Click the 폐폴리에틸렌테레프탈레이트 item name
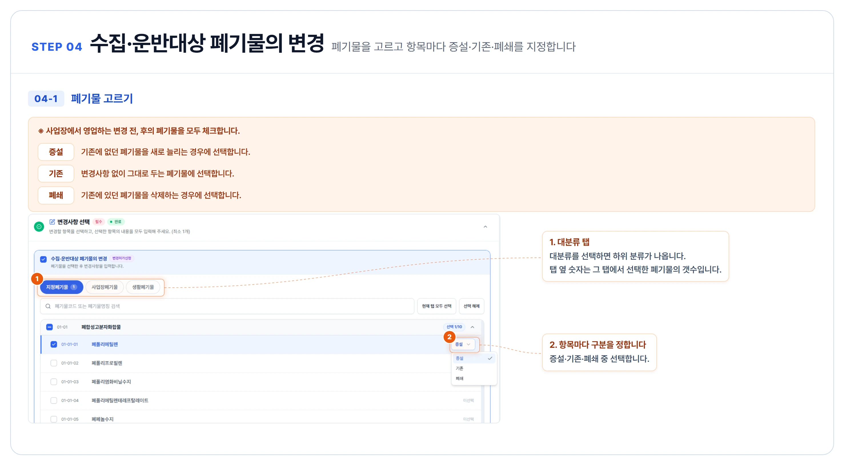 pyautogui.click(x=120, y=400)
